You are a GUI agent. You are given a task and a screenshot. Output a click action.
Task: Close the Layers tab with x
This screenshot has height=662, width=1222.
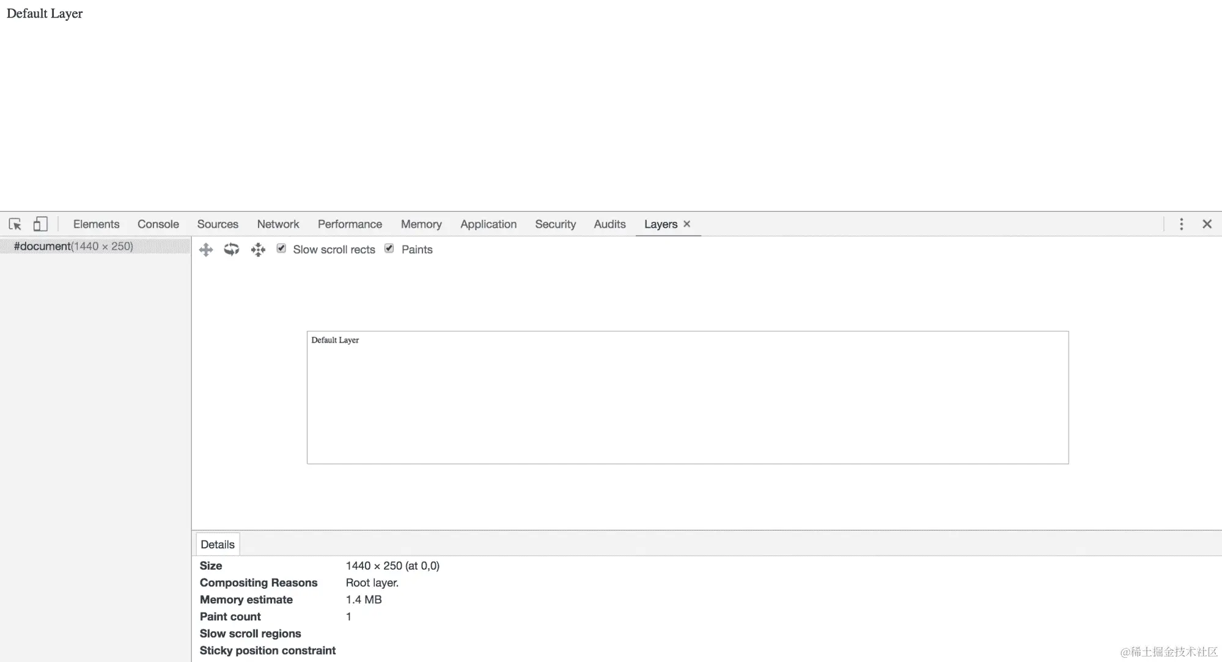pos(686,224)
